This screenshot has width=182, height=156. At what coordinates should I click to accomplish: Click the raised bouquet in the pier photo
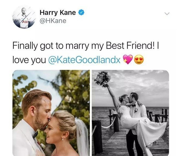[x=103, y=79]
